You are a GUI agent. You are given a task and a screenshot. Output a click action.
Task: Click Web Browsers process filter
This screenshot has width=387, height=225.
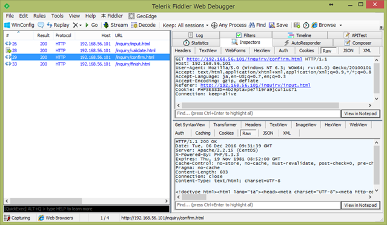(56, 218)
